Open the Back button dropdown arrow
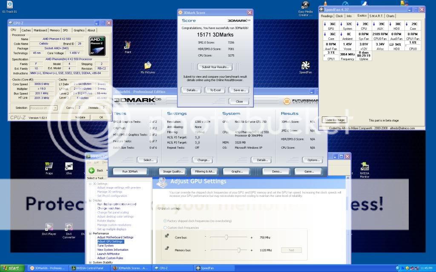Viewport: 436px width, 272px height. 107,170
